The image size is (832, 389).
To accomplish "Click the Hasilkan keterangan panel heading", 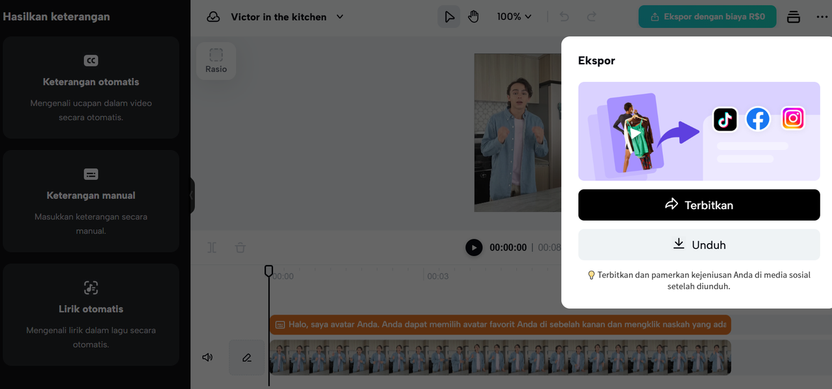I will click(x=57, y=17).
